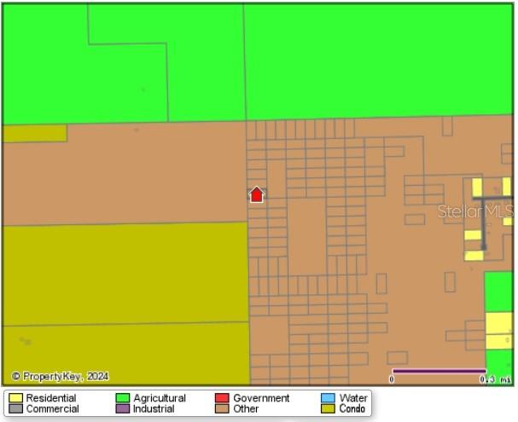Click the Residential legend label
518x422 pixels.
(x=50, y=398)
